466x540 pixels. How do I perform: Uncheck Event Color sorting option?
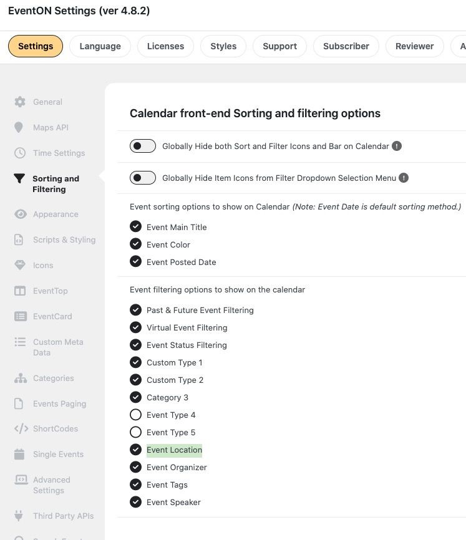tap(136, 244)
